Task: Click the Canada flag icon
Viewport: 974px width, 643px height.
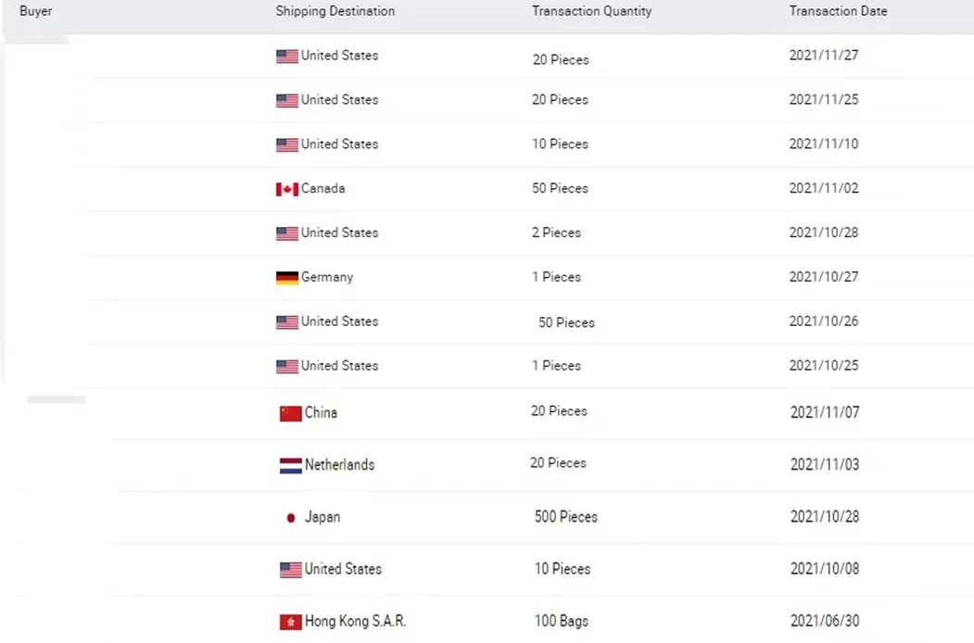Action: point(287,189)
